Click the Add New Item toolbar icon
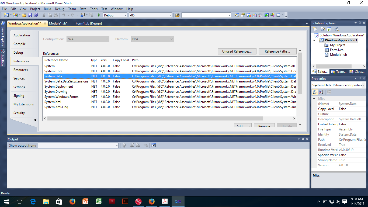368x207 pixels. point(15,15)
